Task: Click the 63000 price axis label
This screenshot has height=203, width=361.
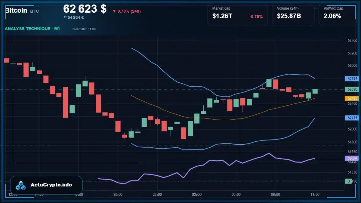Action: (352, 66)
